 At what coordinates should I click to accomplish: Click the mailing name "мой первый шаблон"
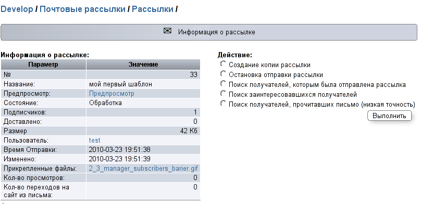(120, 84)
